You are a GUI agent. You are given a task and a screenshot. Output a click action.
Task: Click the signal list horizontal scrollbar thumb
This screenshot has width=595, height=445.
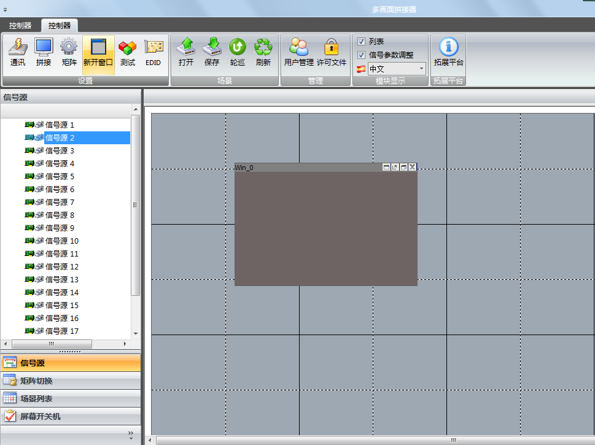(52, 344)
